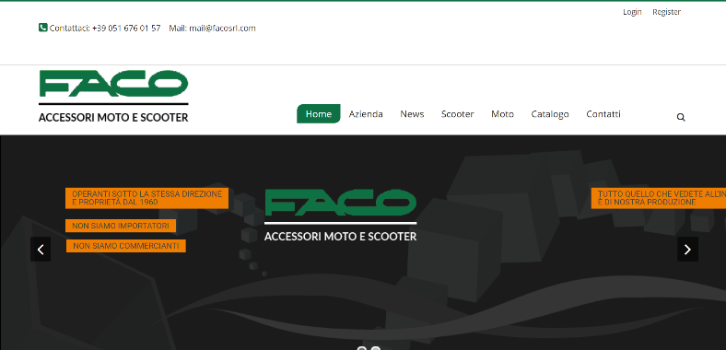Viewport: 726px width, 350px height.
Task: Click the Register link
Action: (x=666, y=12)
